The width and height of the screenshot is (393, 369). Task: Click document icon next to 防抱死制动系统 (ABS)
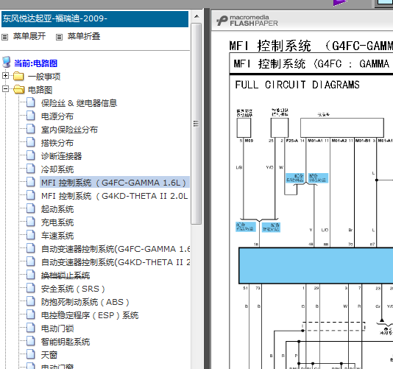click(31, 301)
